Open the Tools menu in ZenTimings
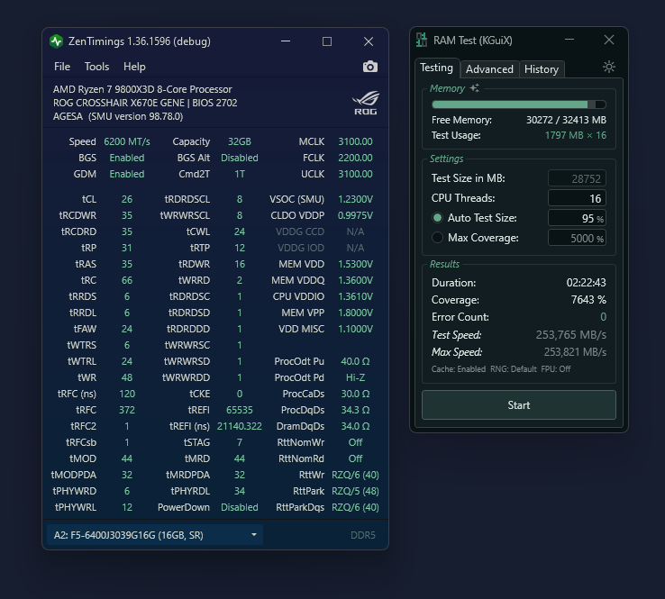This screenshot has width=665, height=599. point(96,67)
